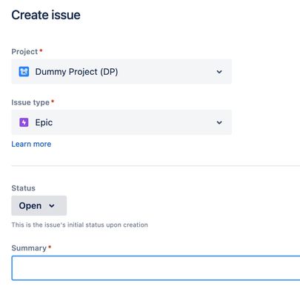Click the Dummy Project avatar icon
Viewport: 300px width, 292px height.
coord(24,72)
